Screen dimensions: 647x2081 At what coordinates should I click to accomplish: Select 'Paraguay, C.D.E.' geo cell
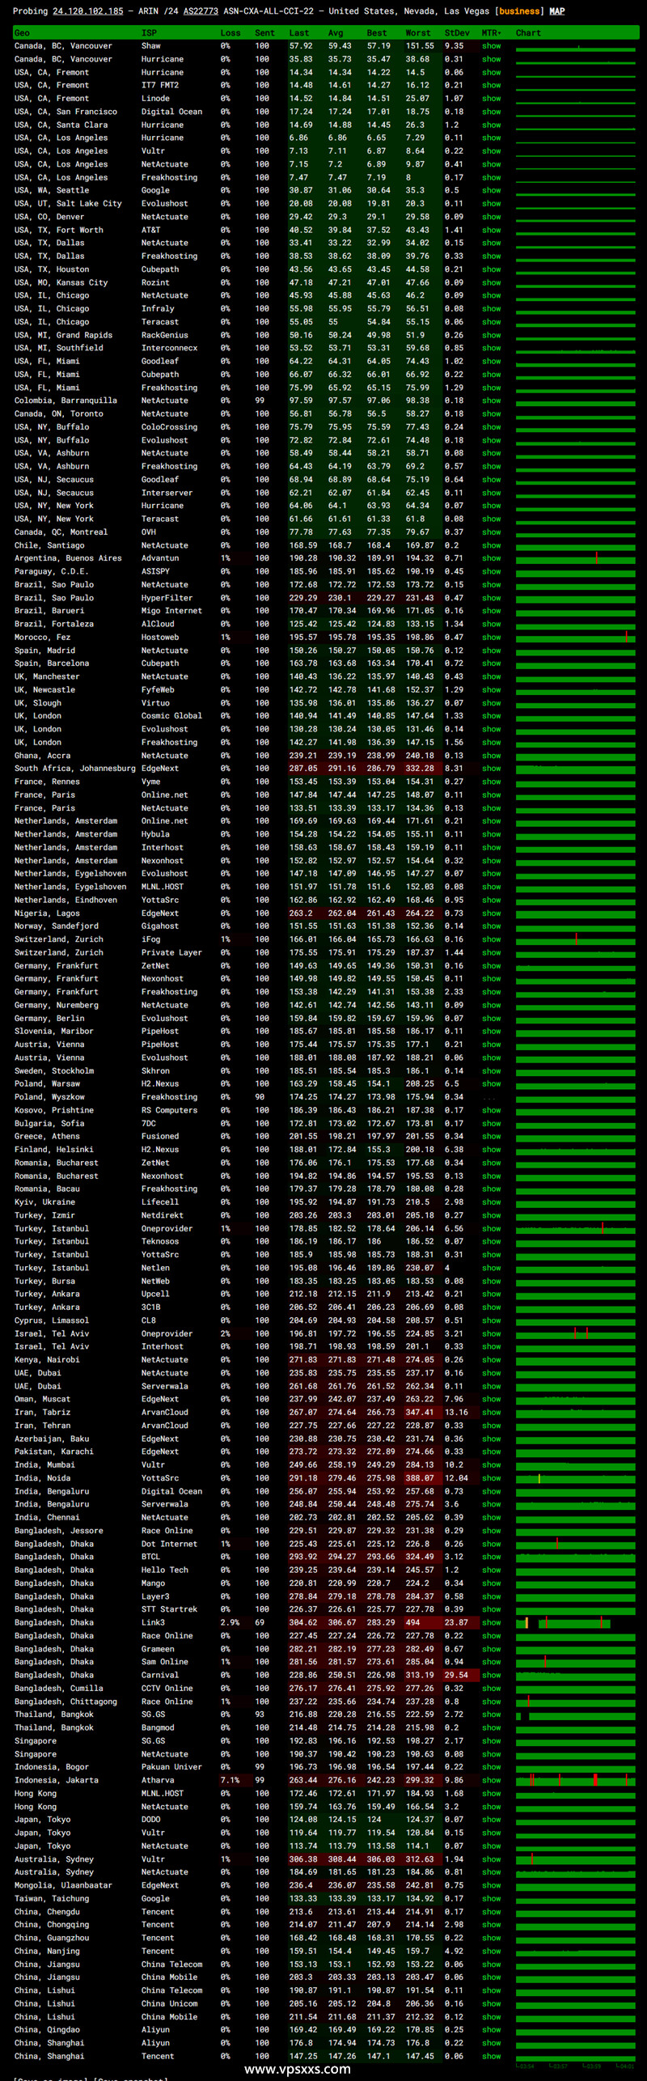pos(51,571)
